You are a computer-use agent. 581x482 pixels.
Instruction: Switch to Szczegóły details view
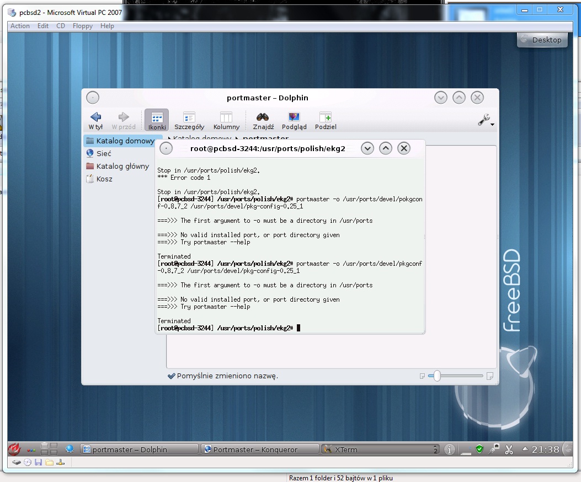[x=189, y=120]
